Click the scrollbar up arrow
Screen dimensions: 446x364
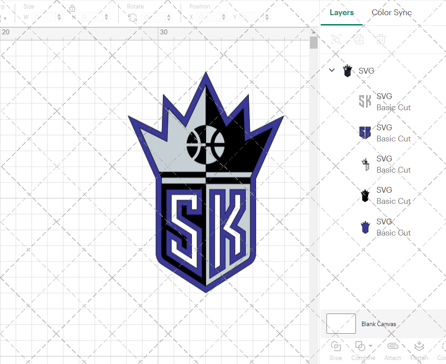pyautogui.click(x=314, y=32)
